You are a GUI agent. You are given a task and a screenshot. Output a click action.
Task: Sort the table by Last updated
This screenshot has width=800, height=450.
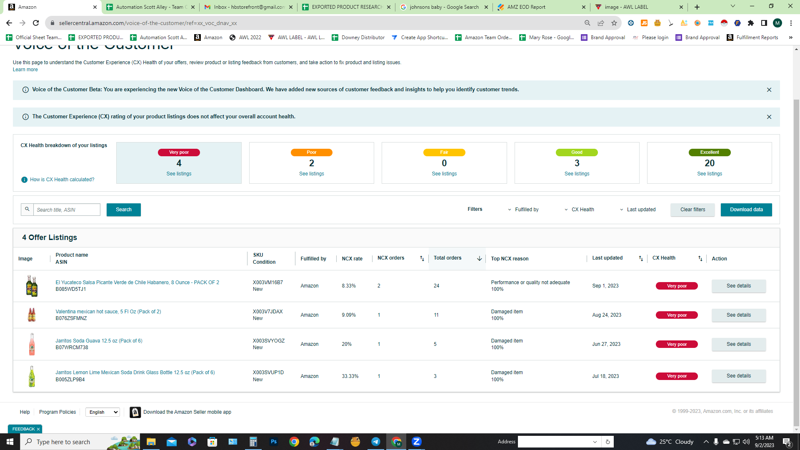[641, 258]
